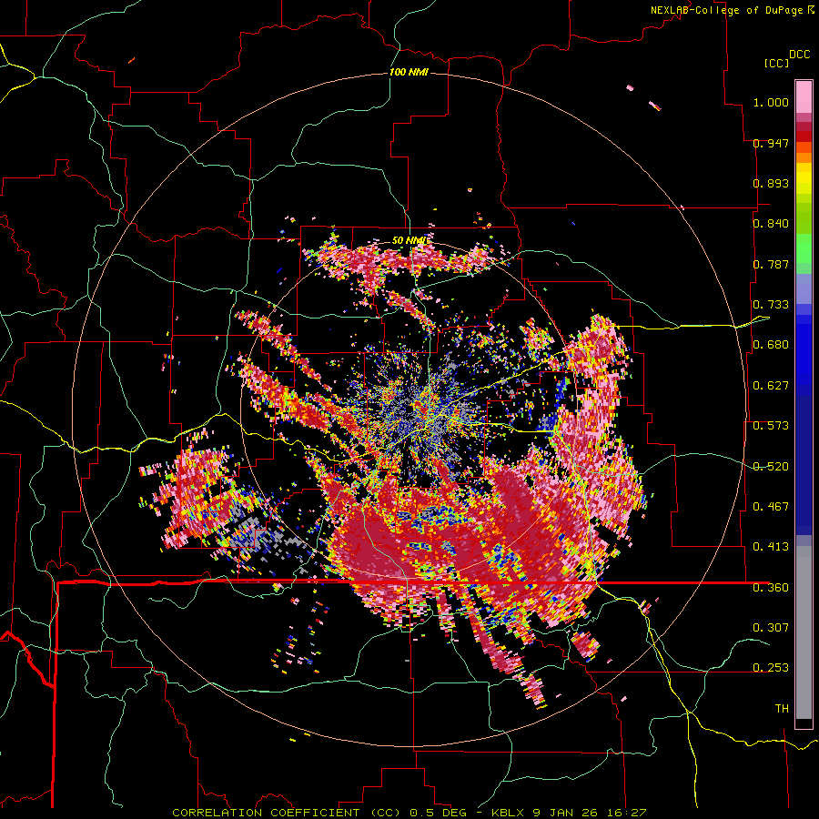The image size is (819, 819).
Task: Click the 100 NMI range ring label
Action: pyautogui.click(x=409, y=72)
